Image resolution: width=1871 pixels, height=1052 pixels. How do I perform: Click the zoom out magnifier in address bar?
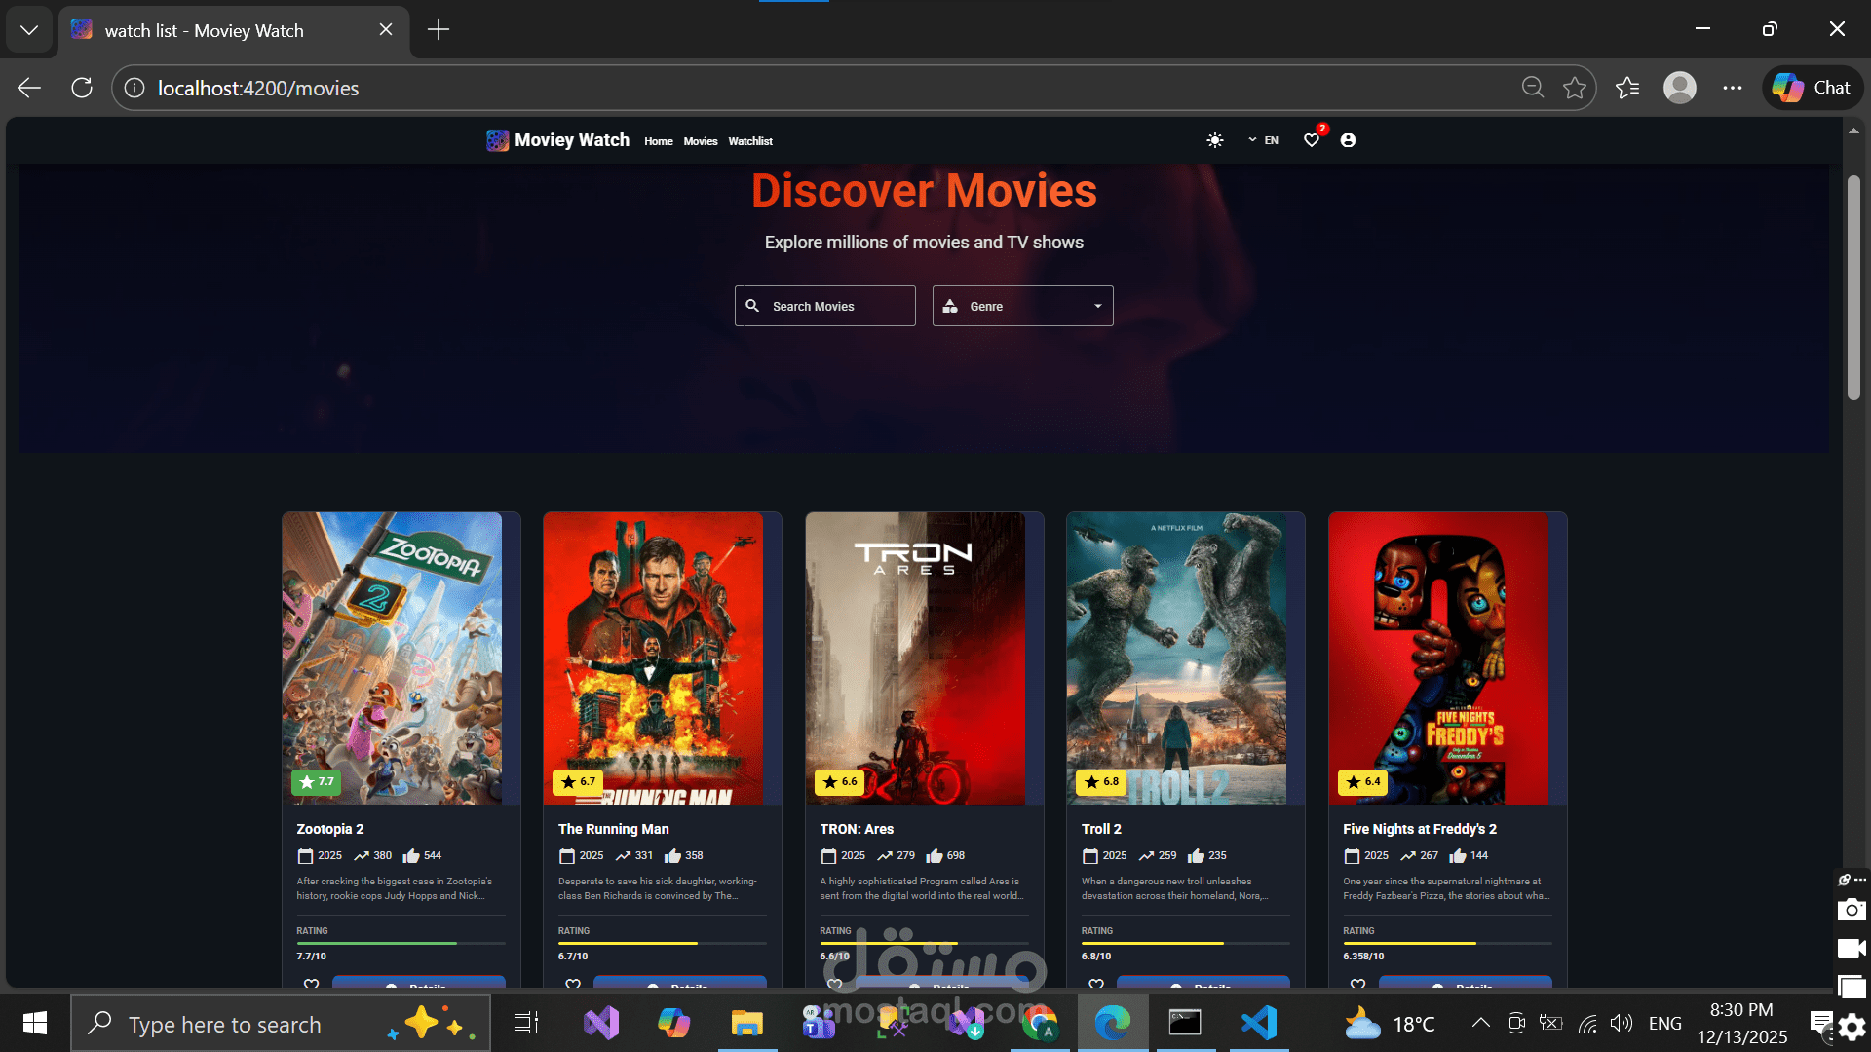(1532, 88)
